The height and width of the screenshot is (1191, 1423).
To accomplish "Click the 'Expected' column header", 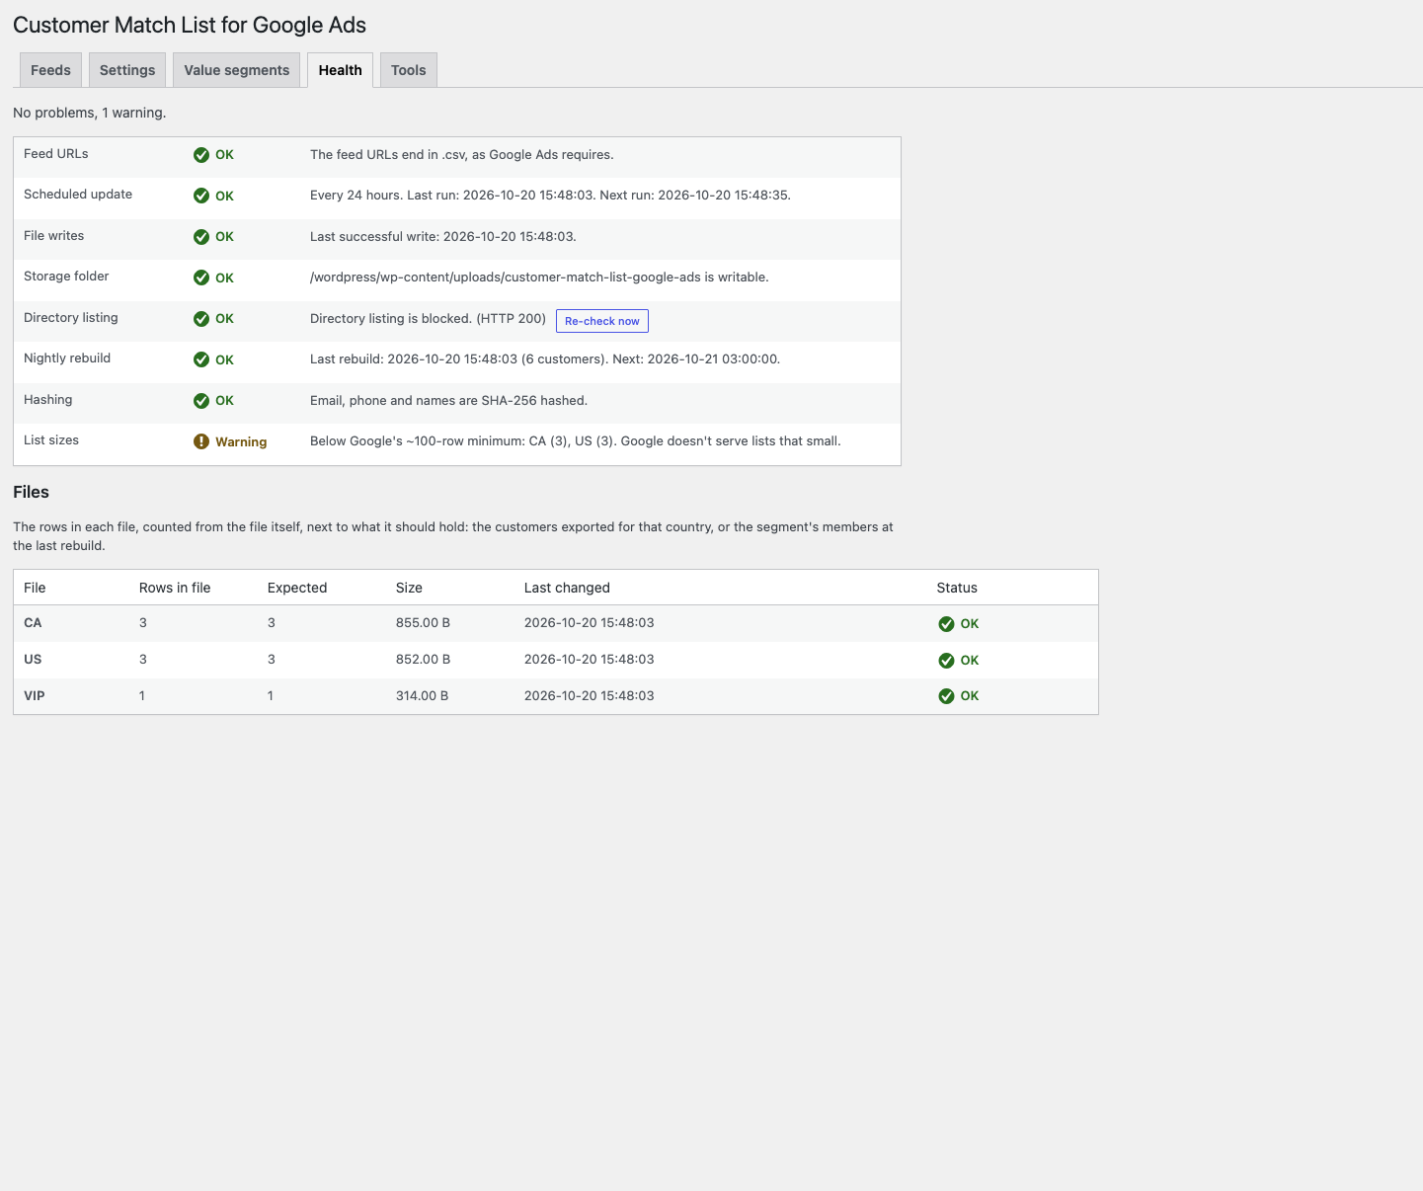I will click(297, 588).
